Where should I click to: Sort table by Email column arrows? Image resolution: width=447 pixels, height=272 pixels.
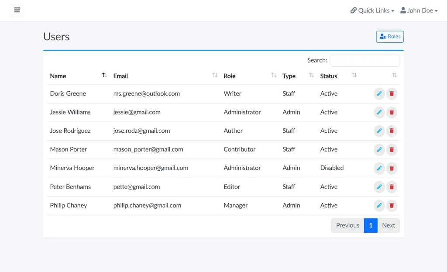click(x=215, y=75)
